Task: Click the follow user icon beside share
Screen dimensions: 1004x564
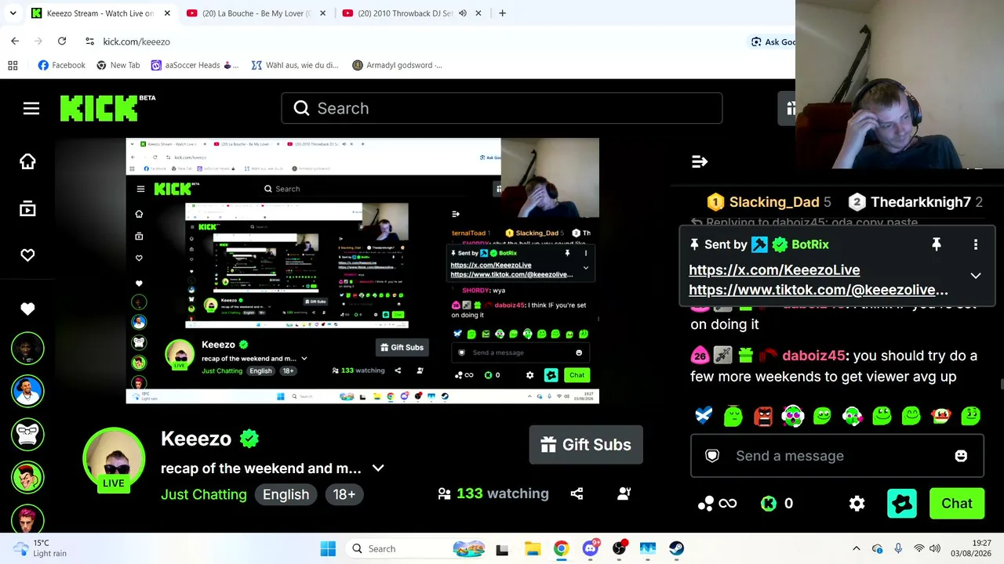Action: pos(624,493)
